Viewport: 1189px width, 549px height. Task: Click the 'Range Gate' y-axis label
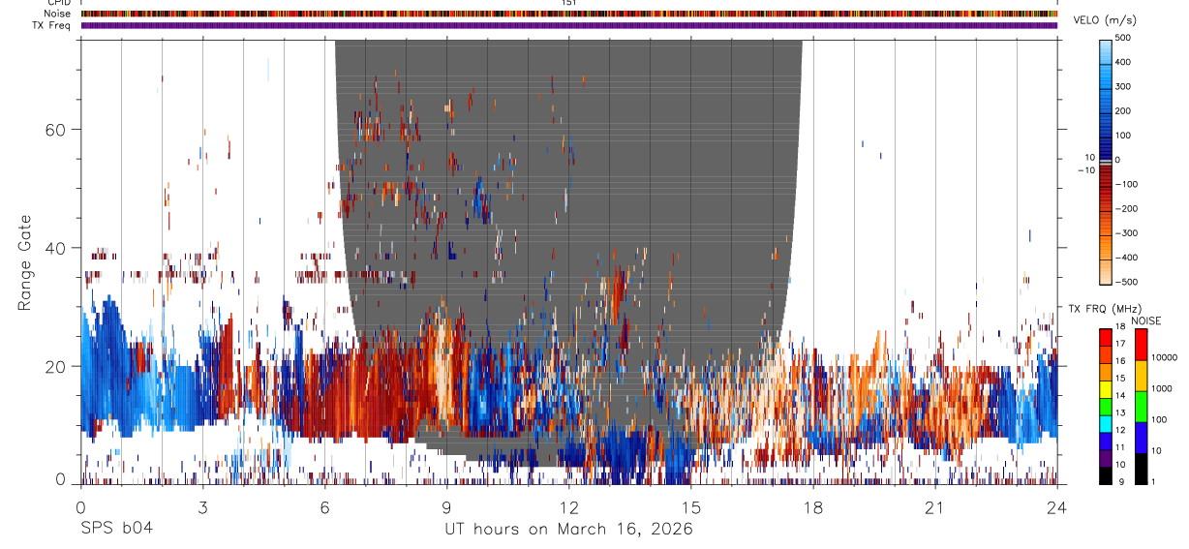[x=26, y=263]
